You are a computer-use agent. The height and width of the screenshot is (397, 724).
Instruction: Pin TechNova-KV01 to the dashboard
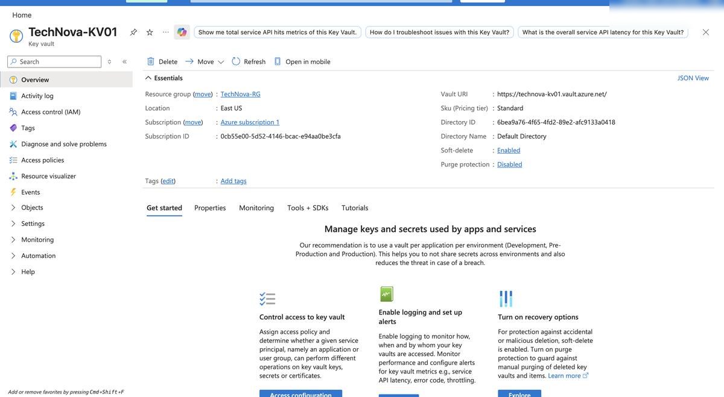coord(133,32)
